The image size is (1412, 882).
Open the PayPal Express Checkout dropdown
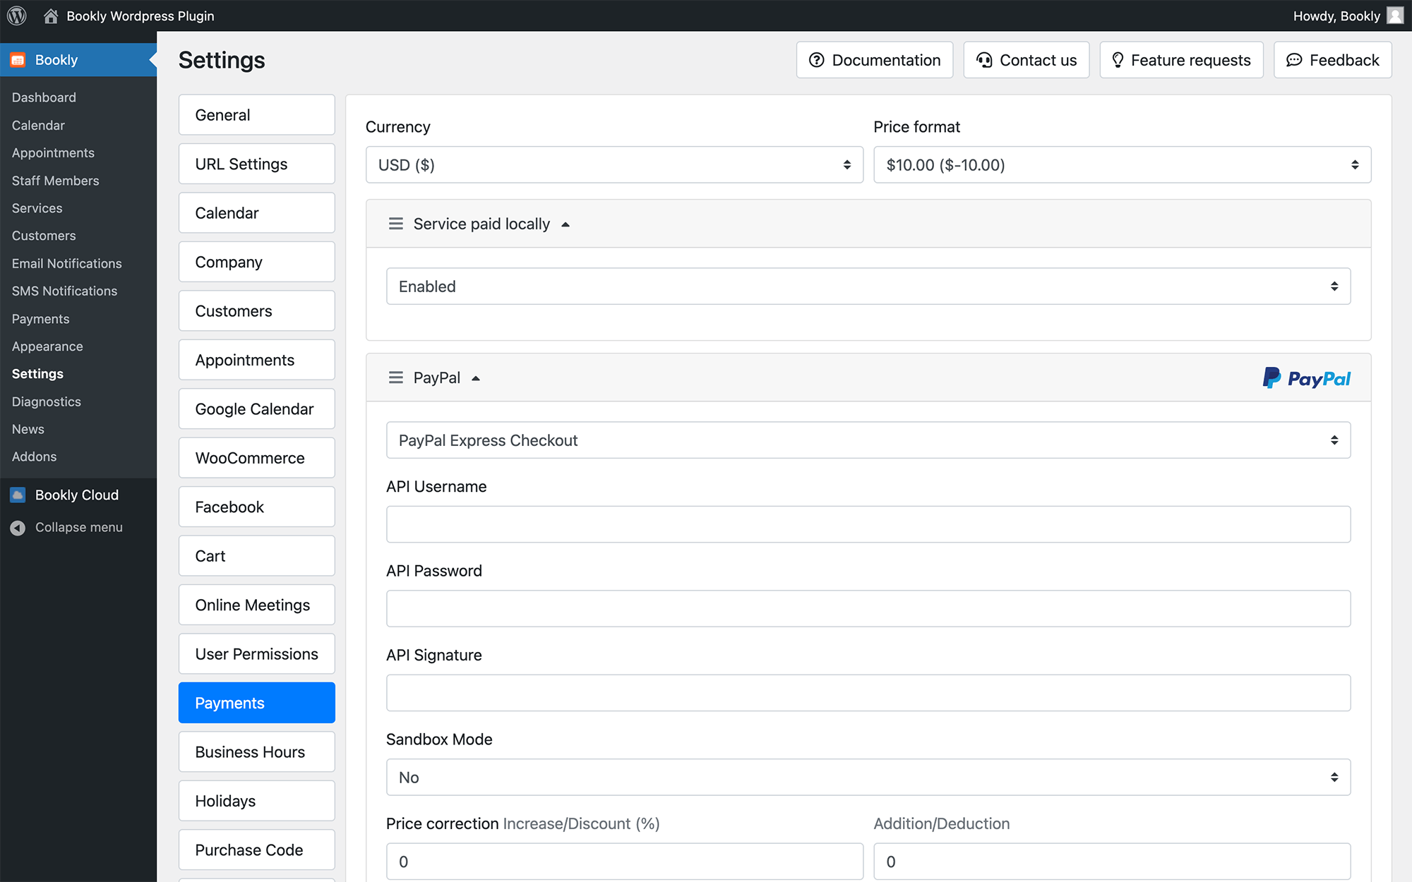[x=868, y=440]
